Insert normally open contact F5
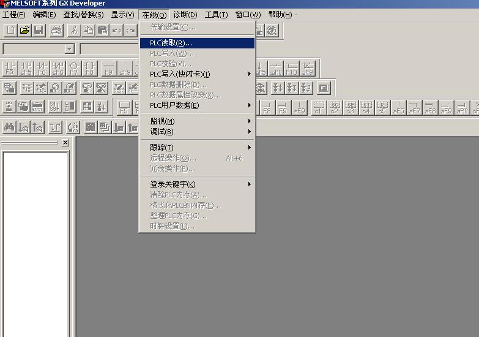479x337 pixels. pyautogui.click(x=10, y=68)
